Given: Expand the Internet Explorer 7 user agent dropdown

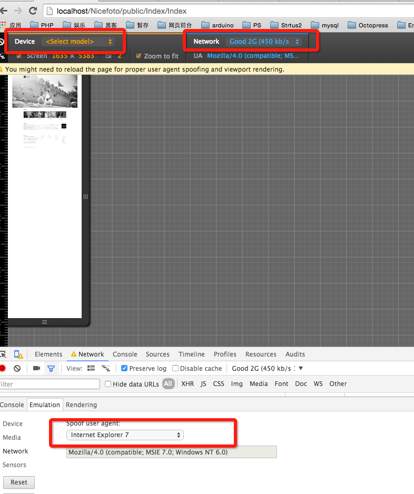Looking at the screenshot, I should coord(125,435).
